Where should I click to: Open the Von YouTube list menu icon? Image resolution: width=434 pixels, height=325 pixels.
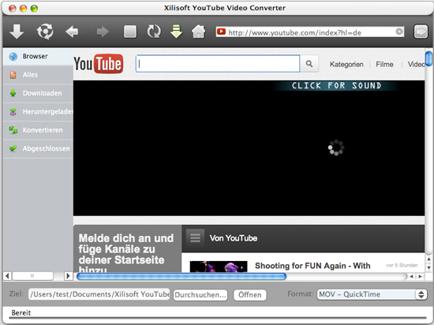(195, 237)
